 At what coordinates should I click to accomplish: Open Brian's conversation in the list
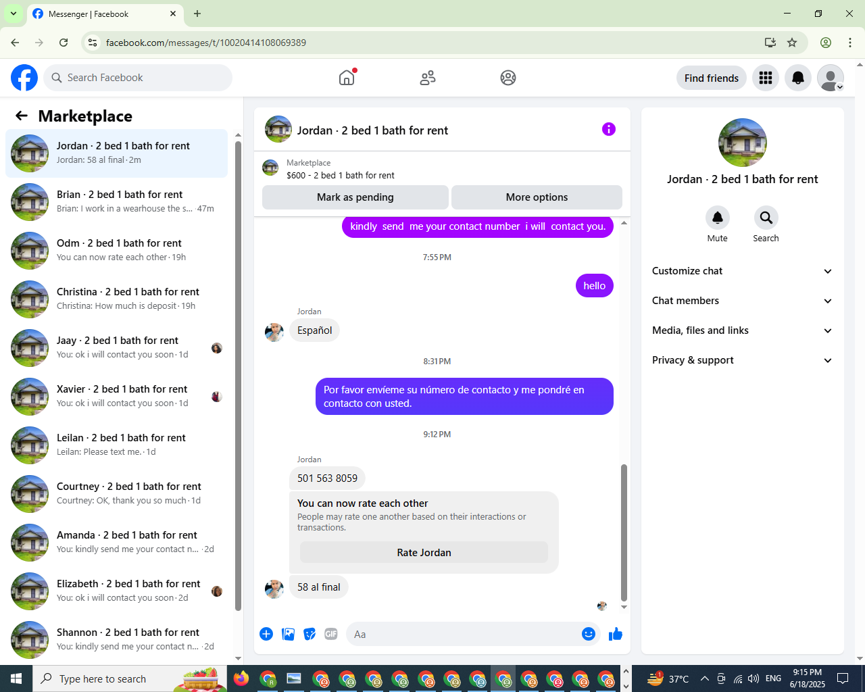coord(117,202)
